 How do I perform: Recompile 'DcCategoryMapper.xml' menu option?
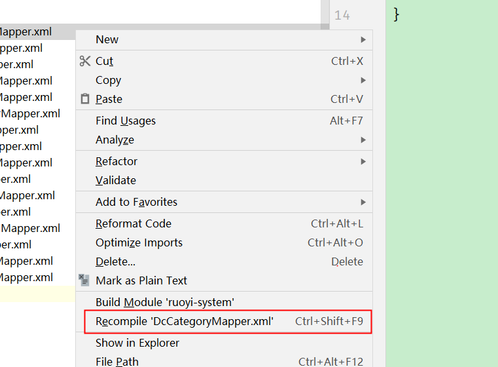185,321
